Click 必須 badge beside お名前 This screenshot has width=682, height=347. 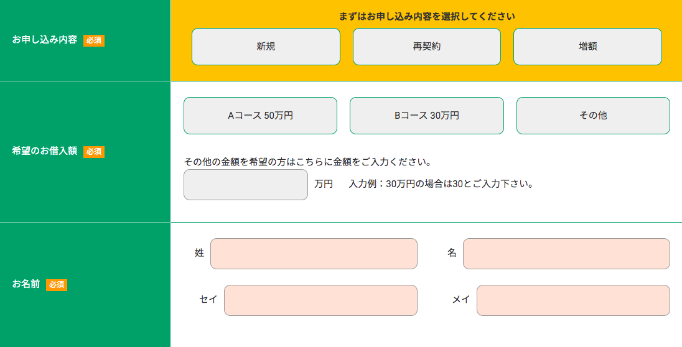coord(57,284)
